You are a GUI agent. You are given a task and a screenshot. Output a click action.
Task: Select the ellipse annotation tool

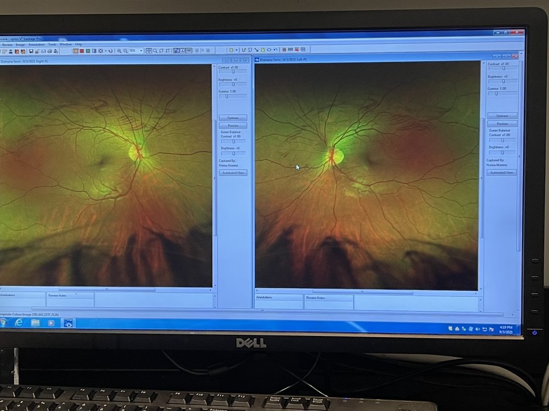tap(269, 50)
